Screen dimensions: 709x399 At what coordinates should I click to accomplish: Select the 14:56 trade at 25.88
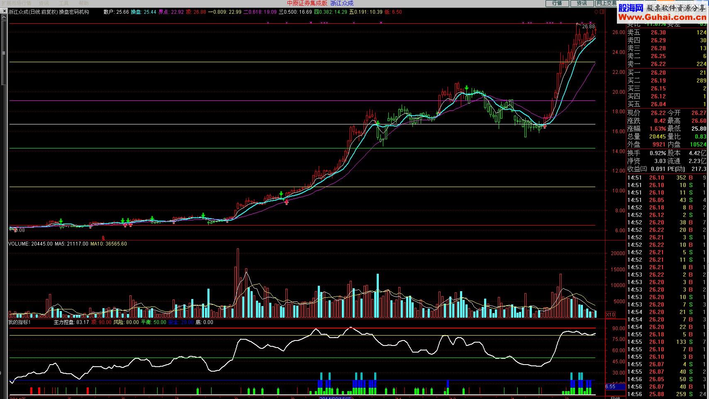pyautogui.click(x=667, y=394)
